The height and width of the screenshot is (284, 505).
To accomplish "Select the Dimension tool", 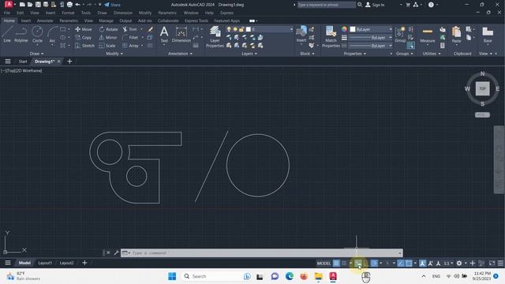I will [x=181, y=34].
